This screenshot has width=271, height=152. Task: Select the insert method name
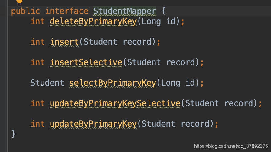[x=64, y=42]
